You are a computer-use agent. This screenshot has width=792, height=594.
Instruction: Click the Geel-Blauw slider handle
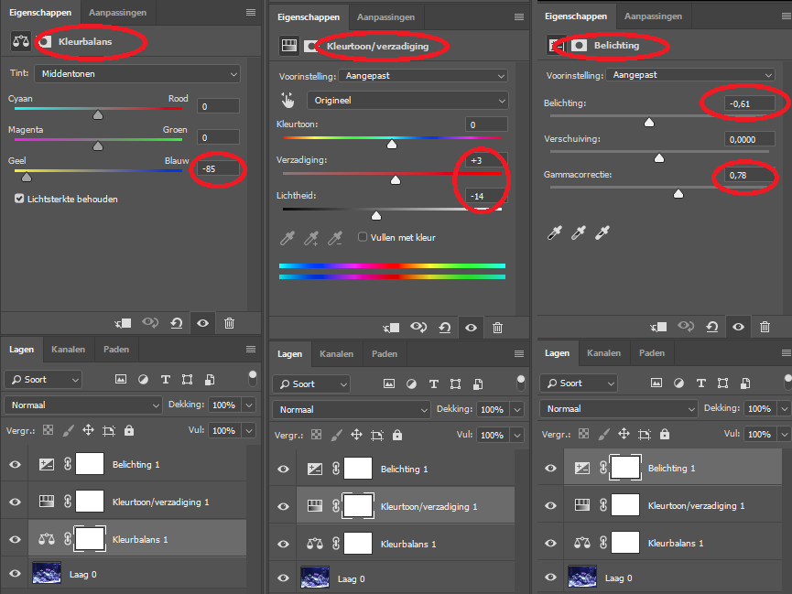click(x=26, y=178)
